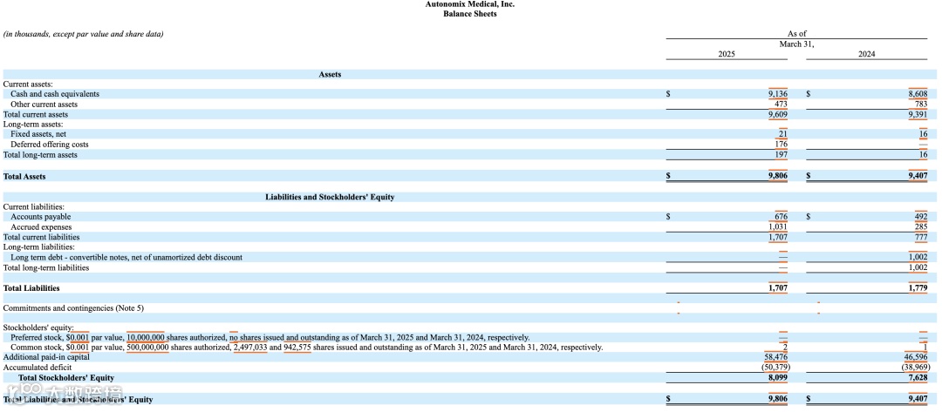Click the accrued expenses value '1,031'
This screenshot has width=942, height=412.
pos(777,227)
